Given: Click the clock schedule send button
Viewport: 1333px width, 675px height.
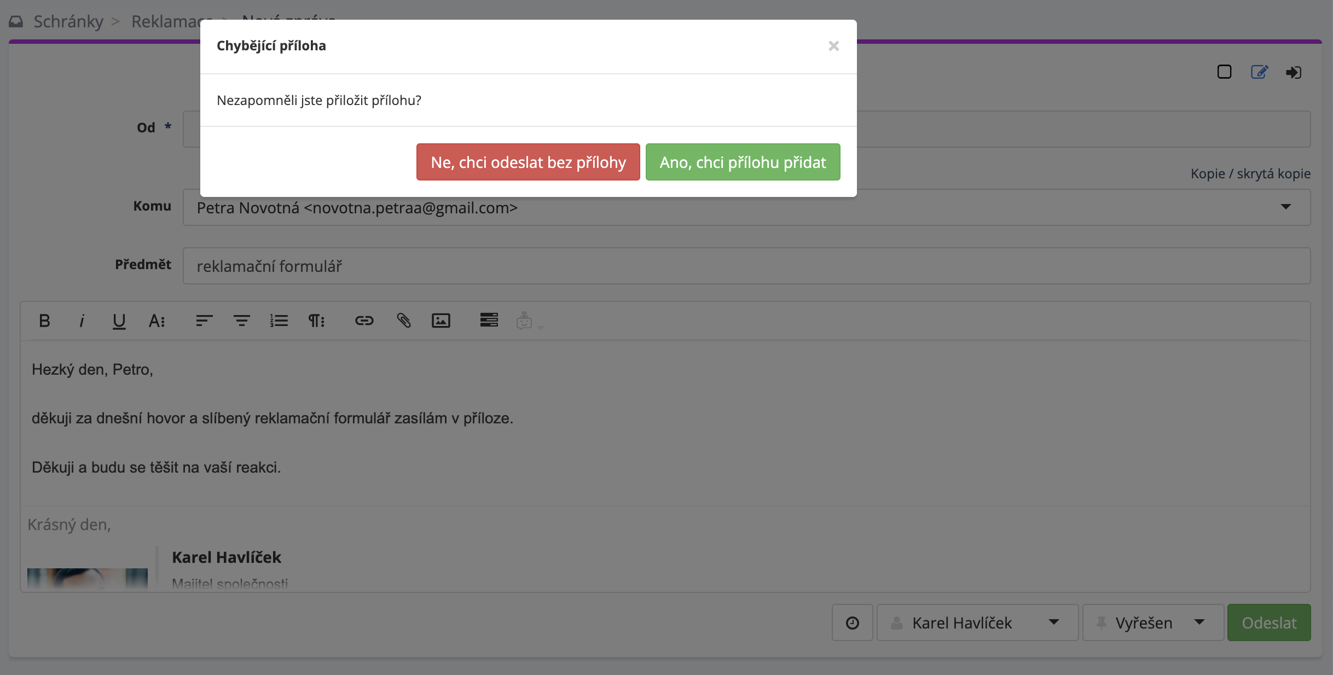Looking at the screenshot, I should point(852,622).
